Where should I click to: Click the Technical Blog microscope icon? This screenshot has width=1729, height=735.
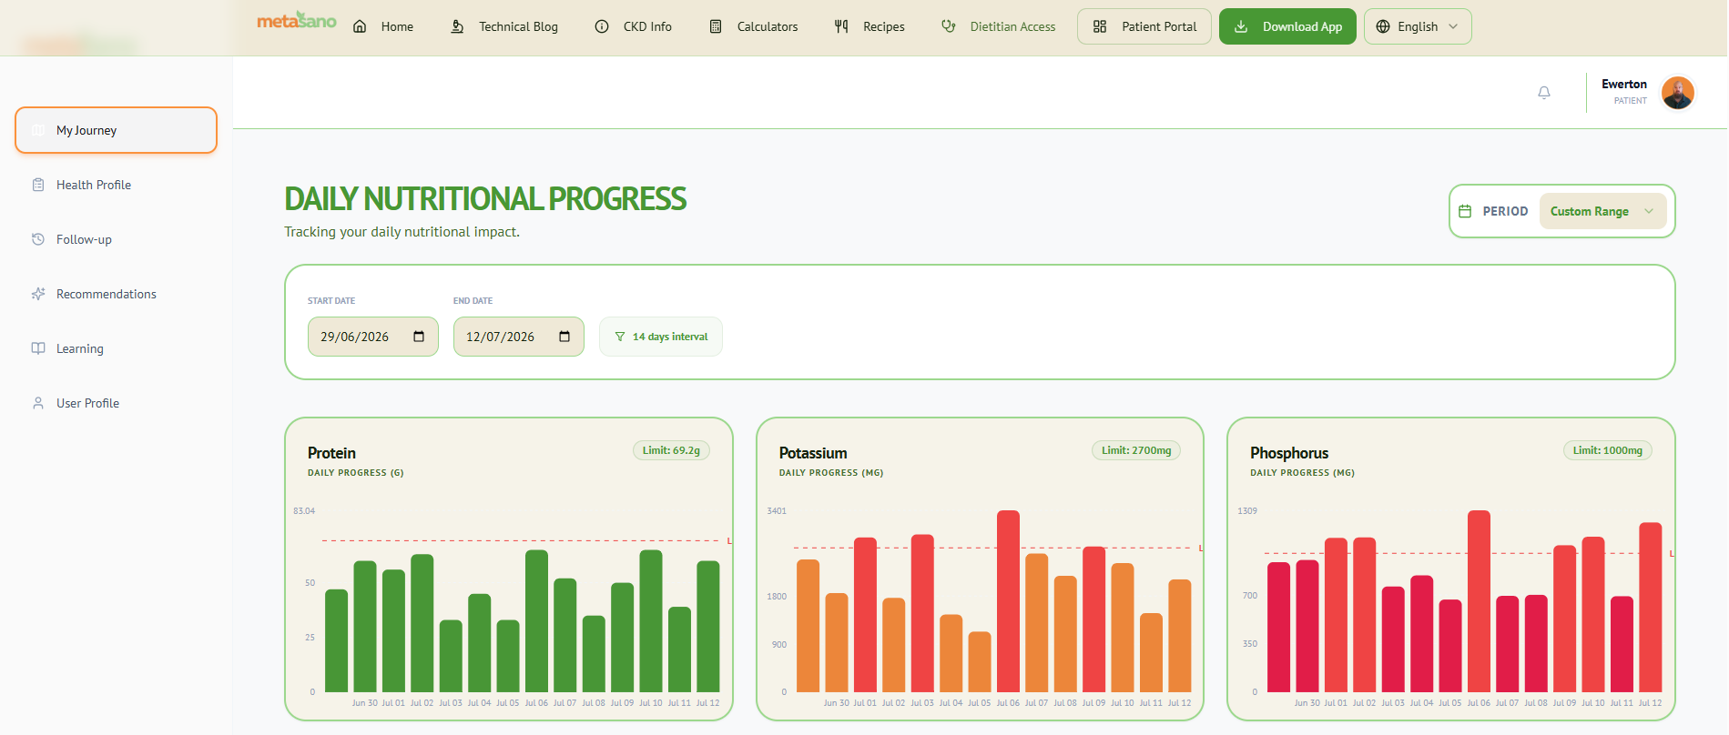point(457,26)
